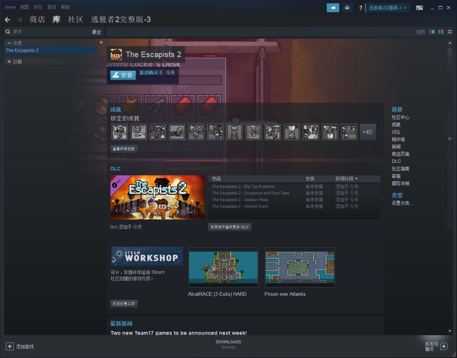Click the forward navigation arrow
Viewport: 457px width, 358px height.
tap(19, 20)
